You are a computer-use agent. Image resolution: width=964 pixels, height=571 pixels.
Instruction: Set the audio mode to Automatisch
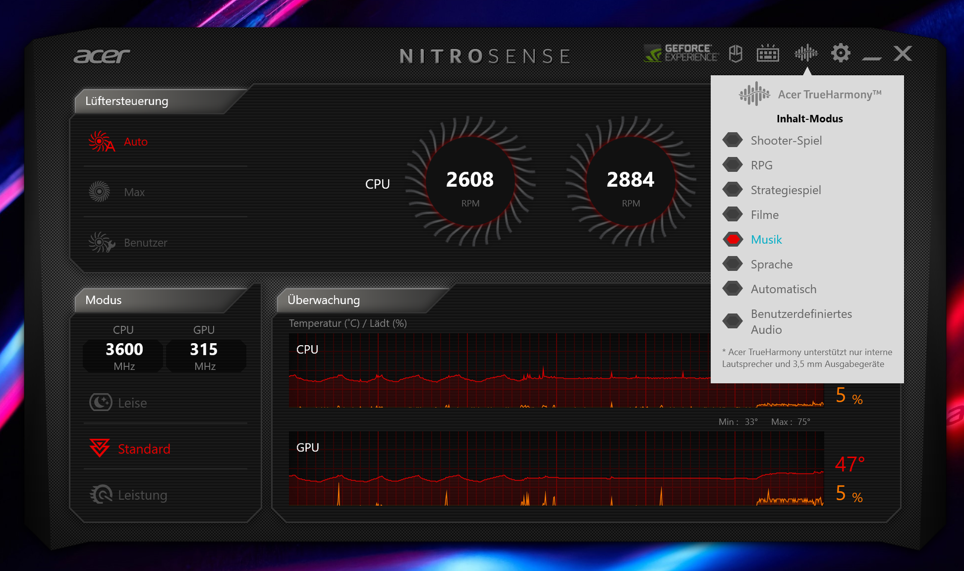(783, 289)
